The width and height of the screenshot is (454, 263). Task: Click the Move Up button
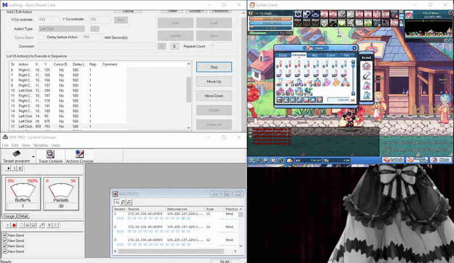click(x=214, y=82)
